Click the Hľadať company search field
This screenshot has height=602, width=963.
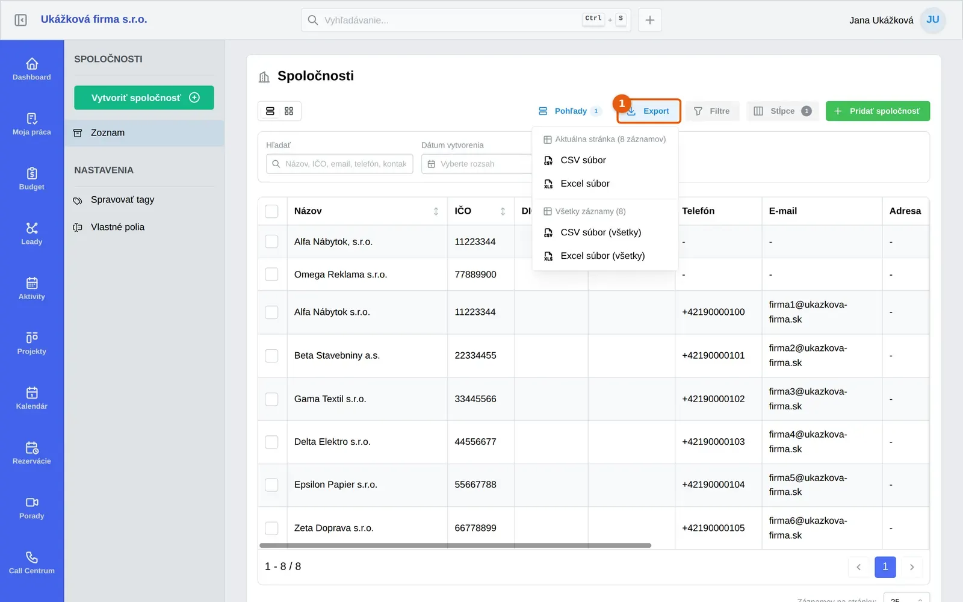339,164
